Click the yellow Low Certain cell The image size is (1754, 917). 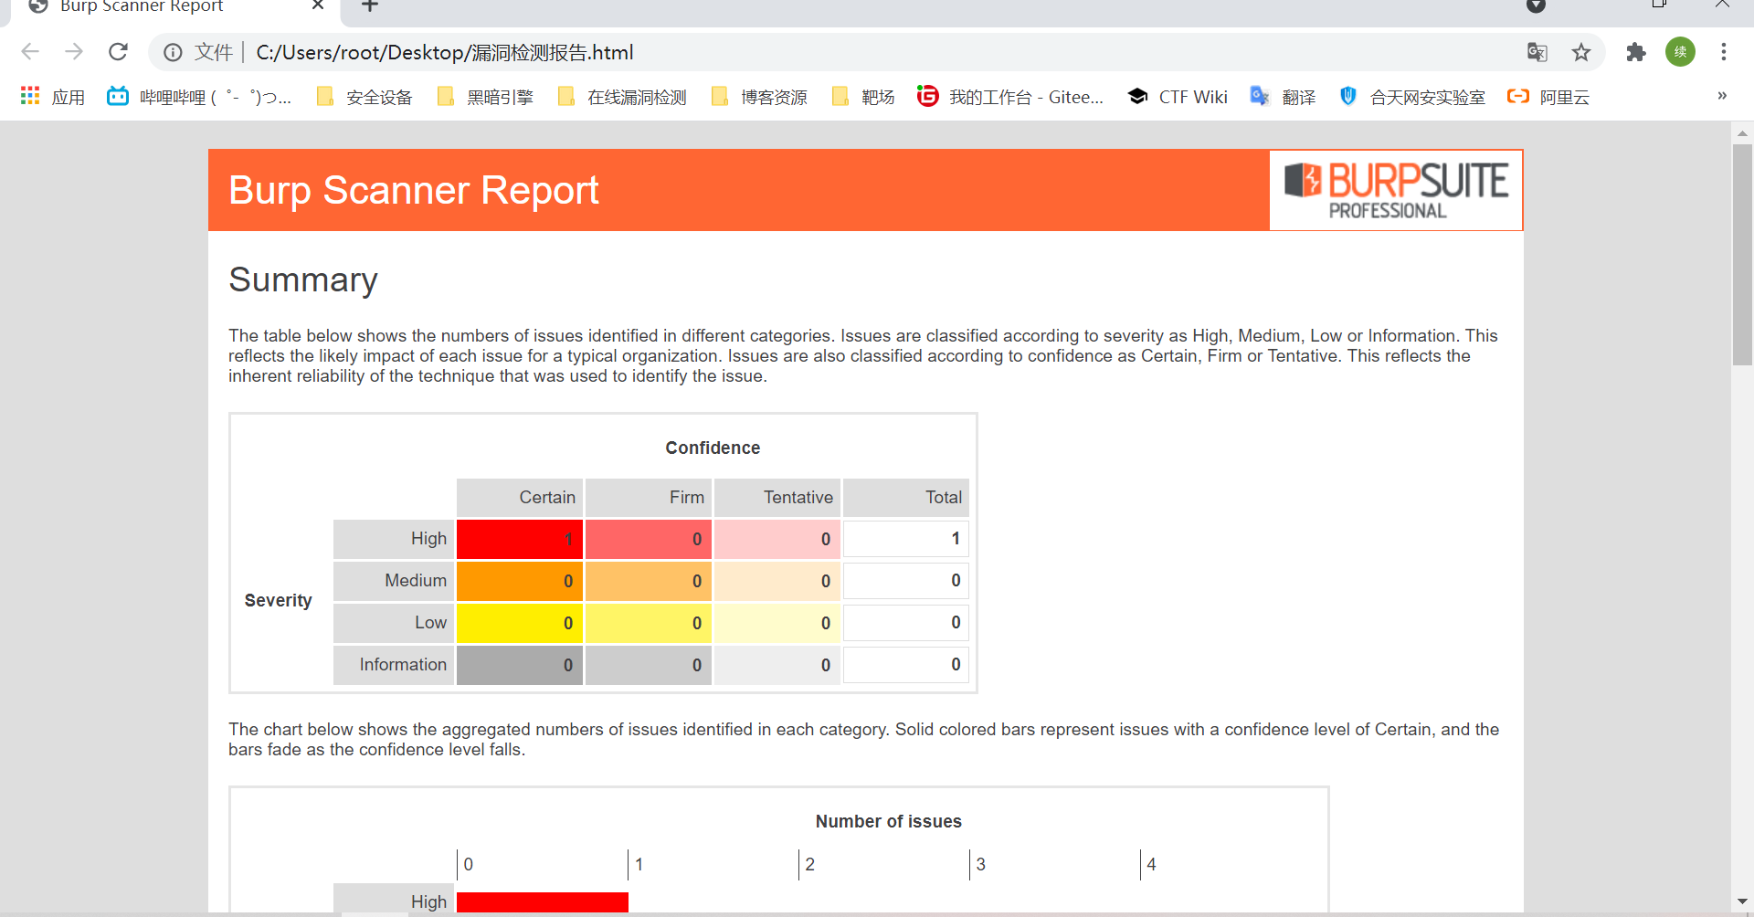click(520, 623)
